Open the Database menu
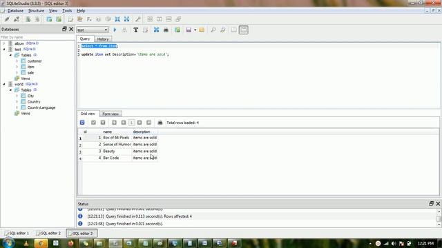442x248 pixels. tap(15, 11)
